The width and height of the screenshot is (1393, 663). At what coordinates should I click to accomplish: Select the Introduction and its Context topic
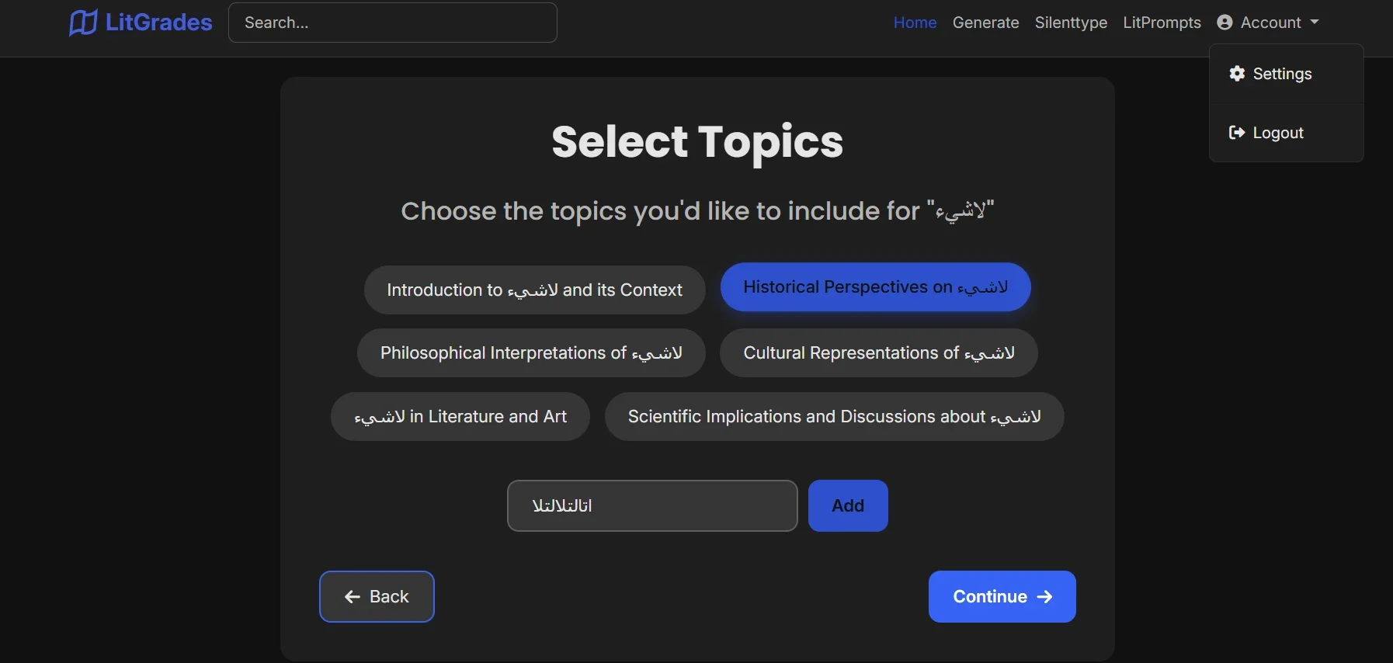pyautogui.click(x=534, y=290)
